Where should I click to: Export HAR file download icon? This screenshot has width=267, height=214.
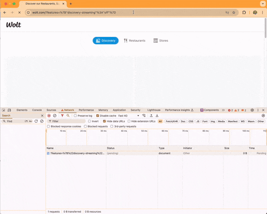coord(157,116)
